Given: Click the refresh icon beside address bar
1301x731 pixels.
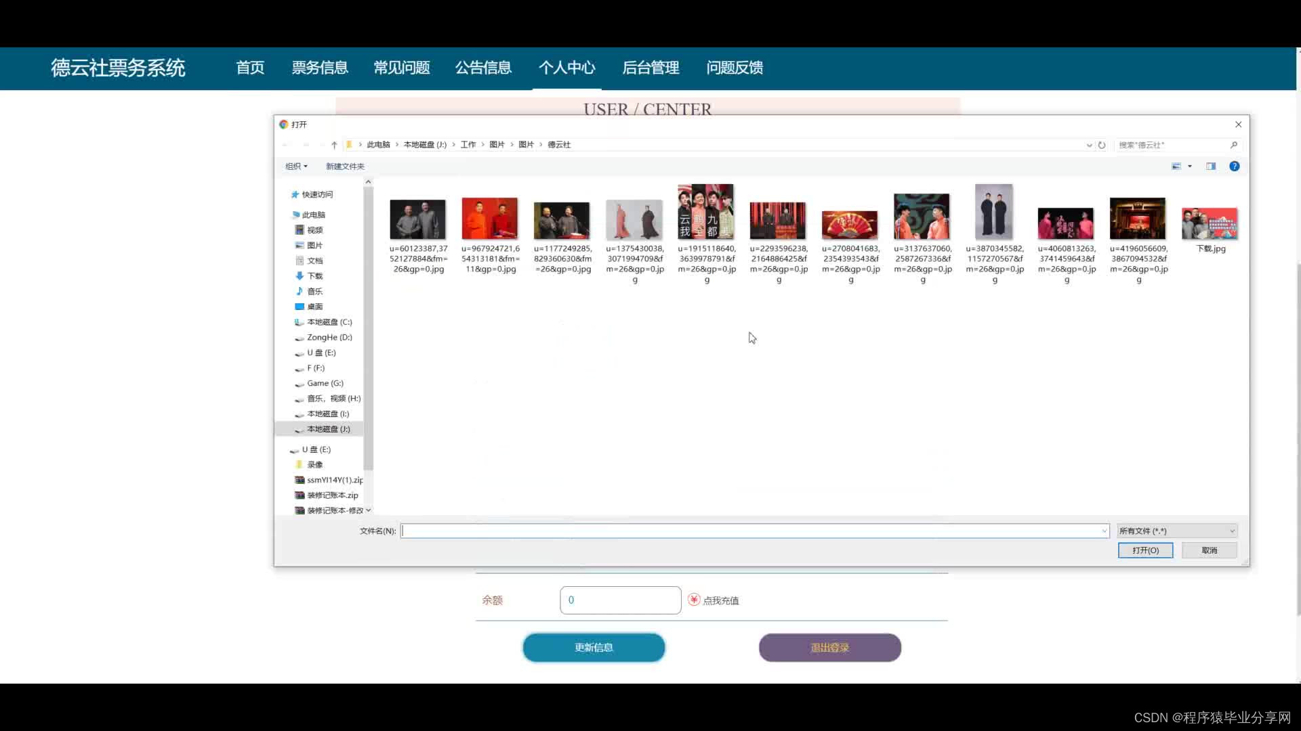Looking at the screenshot, I should click(1102, 145).
